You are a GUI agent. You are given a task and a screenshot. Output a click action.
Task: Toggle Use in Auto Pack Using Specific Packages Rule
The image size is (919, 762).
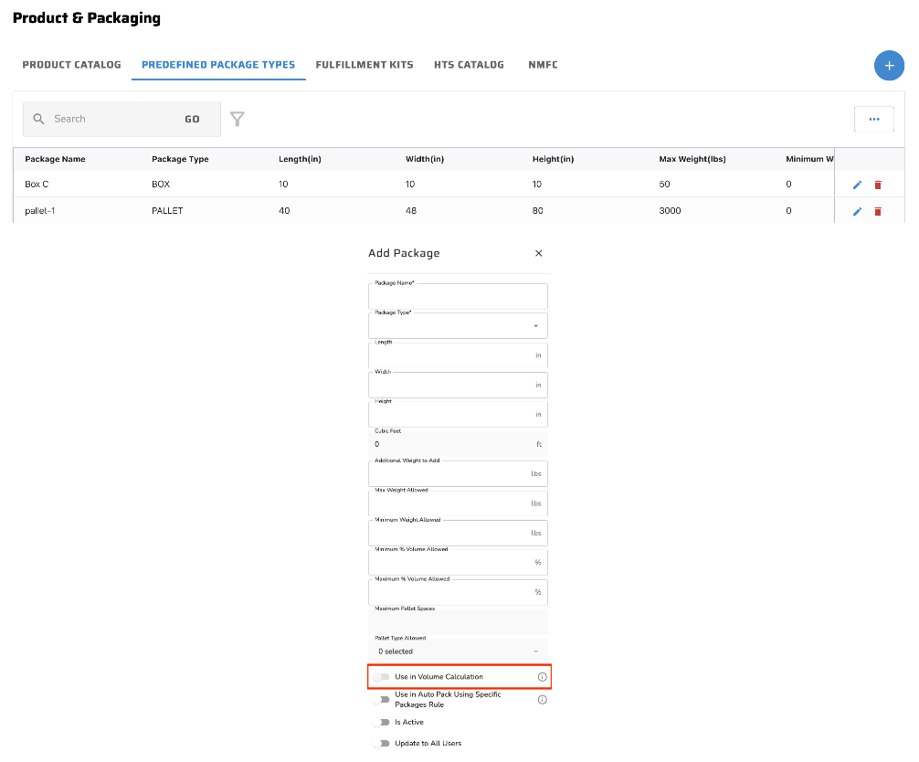coord(381,699)
